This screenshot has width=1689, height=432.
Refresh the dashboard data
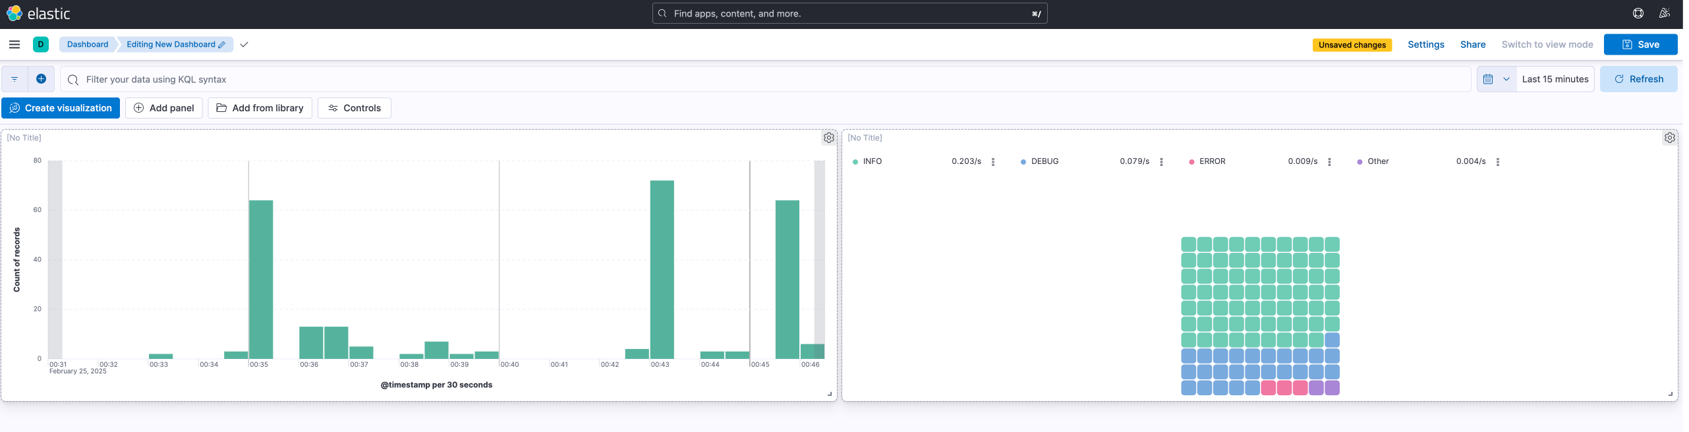coord(1639,79)
